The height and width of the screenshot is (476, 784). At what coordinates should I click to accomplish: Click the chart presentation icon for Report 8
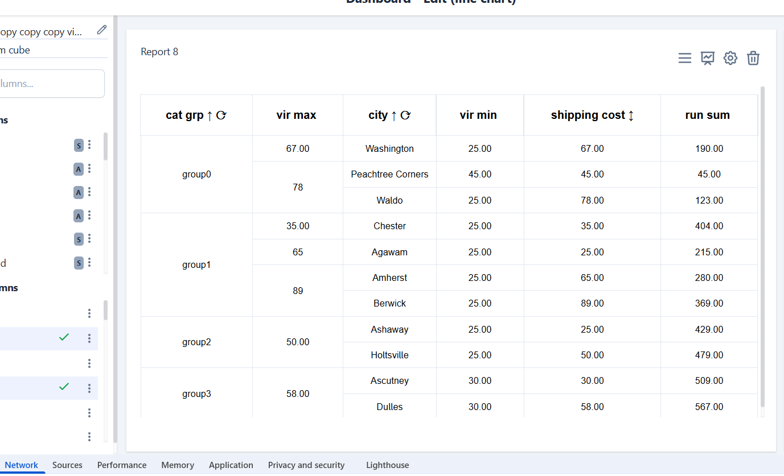tap(708, 58)
